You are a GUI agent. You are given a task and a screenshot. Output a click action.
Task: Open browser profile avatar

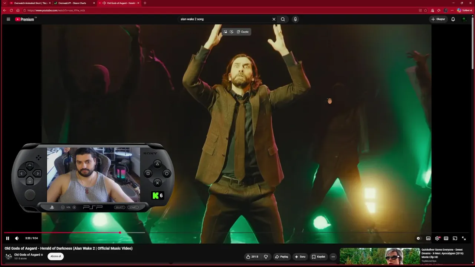(x=446, y=10)
